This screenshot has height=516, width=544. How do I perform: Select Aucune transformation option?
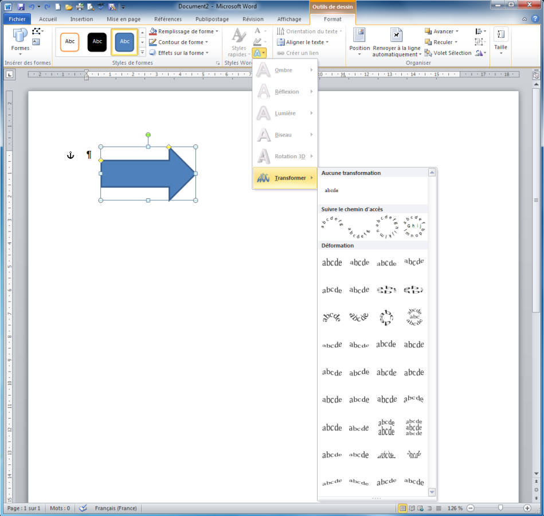[x=332, y=190]
